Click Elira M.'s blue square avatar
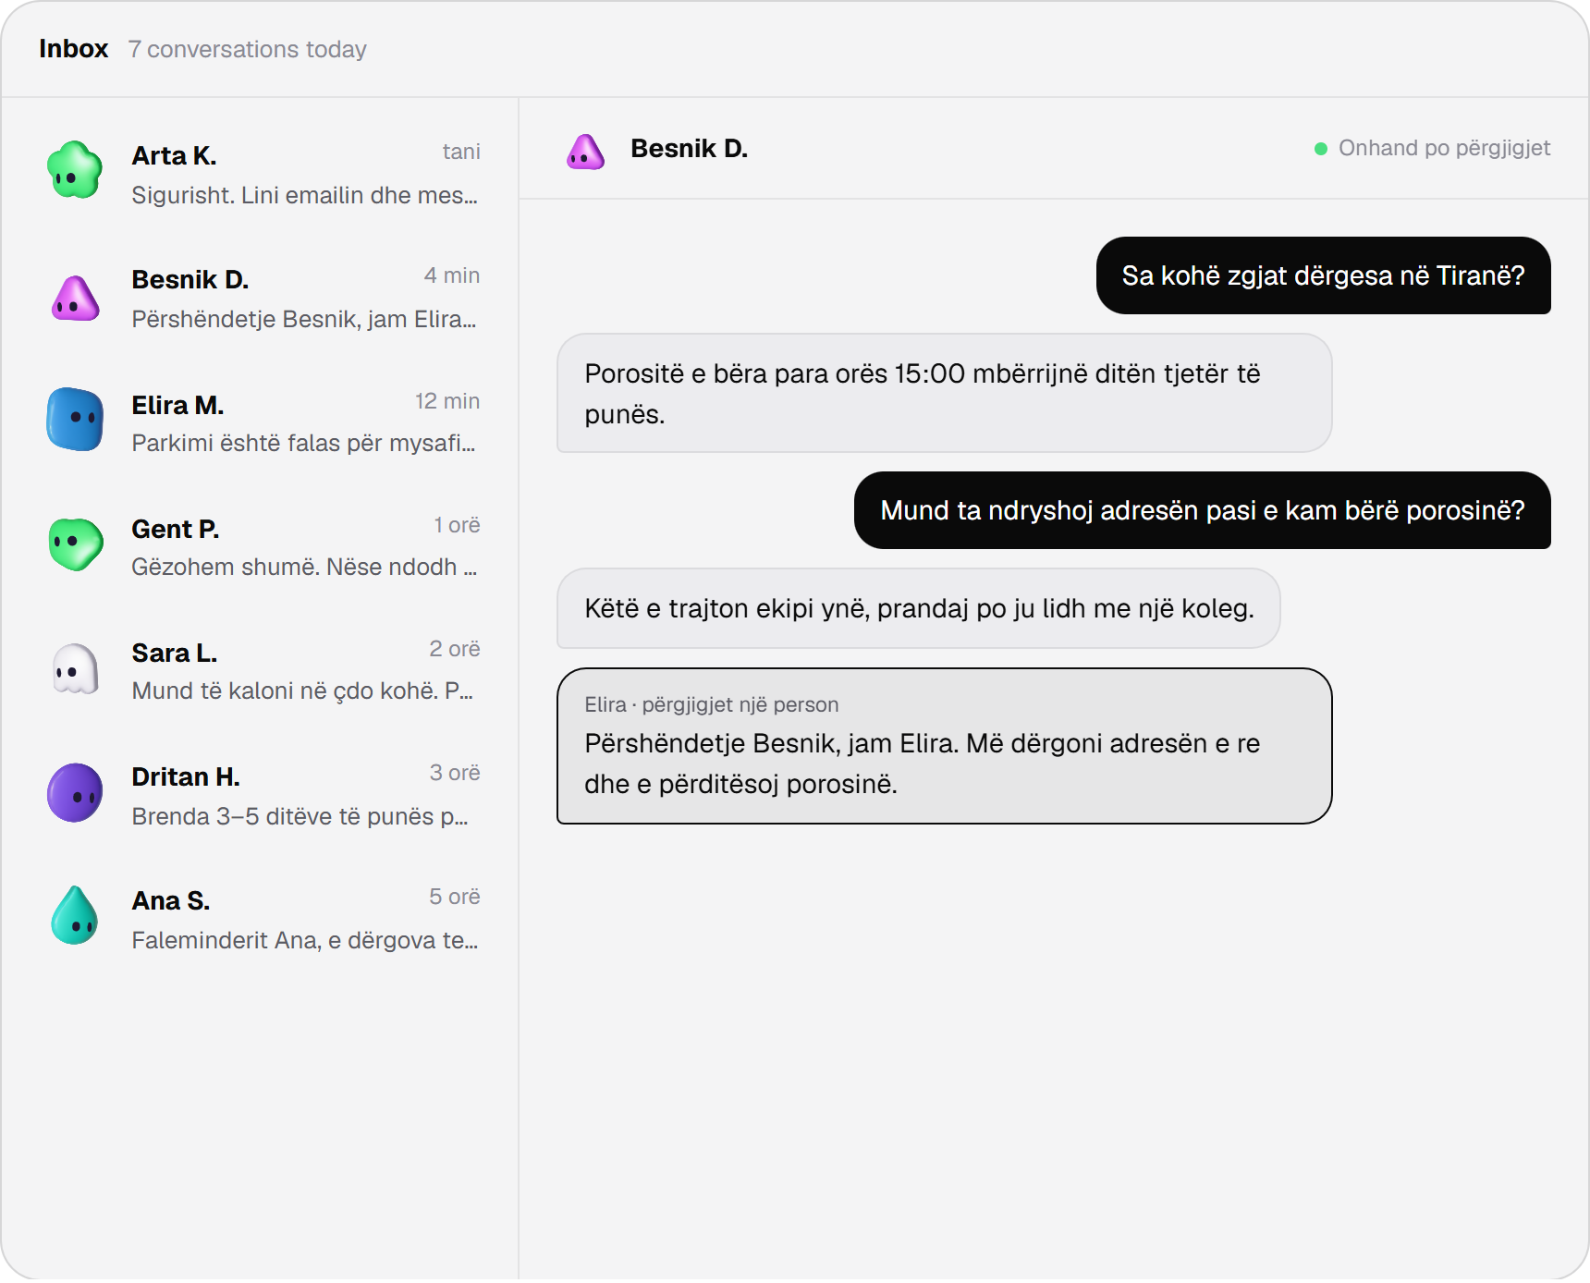Screen dimensions: 1590x1283 [x=75, y=419]
